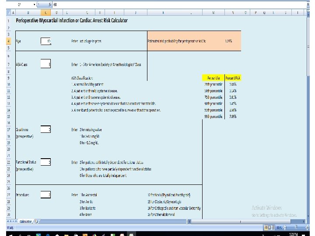Image resolution: width=315 pixels, height=236 pixels.
Task: Click the '99th percentile' cell
Action: point(213,117)
